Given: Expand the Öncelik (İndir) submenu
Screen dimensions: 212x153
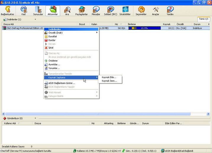Looking at the screenshot, I should [71, 33].
